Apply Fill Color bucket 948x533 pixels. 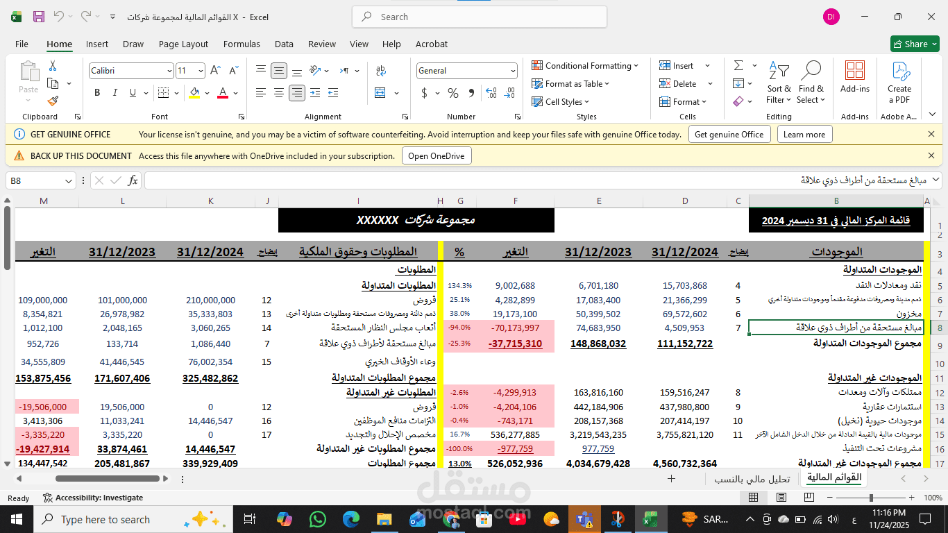tap(194, 93)
